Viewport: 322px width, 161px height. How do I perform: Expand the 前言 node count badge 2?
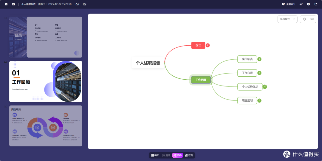208,45
